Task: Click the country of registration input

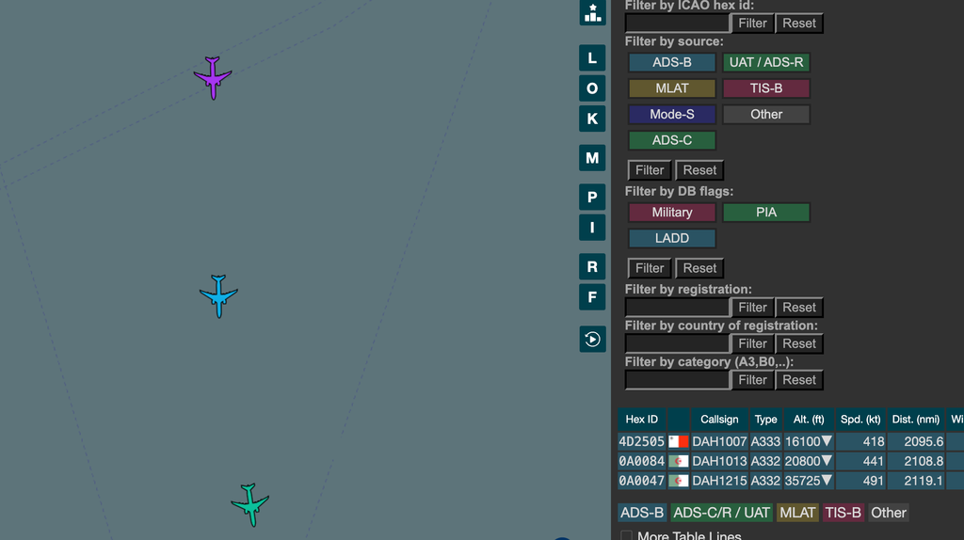Action: click(x=677, y=343)
